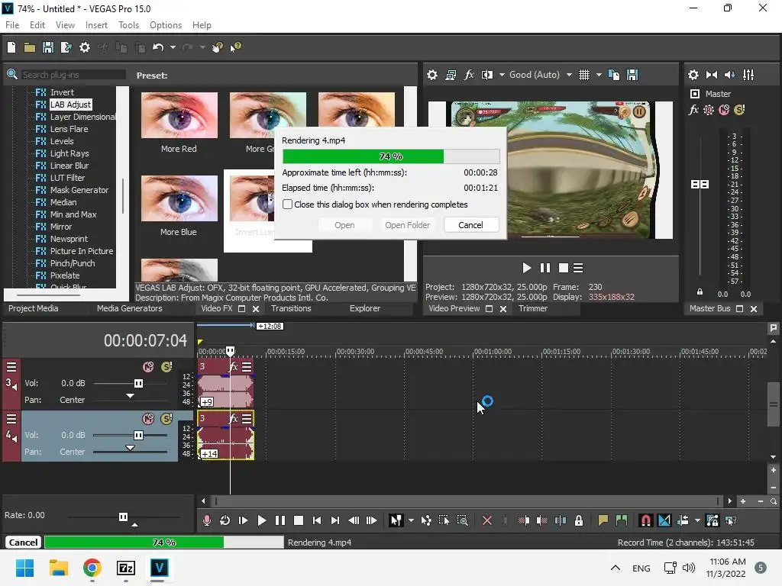782x586 pixels.
Task: Click the red Delete X icon
Action: 487,520
